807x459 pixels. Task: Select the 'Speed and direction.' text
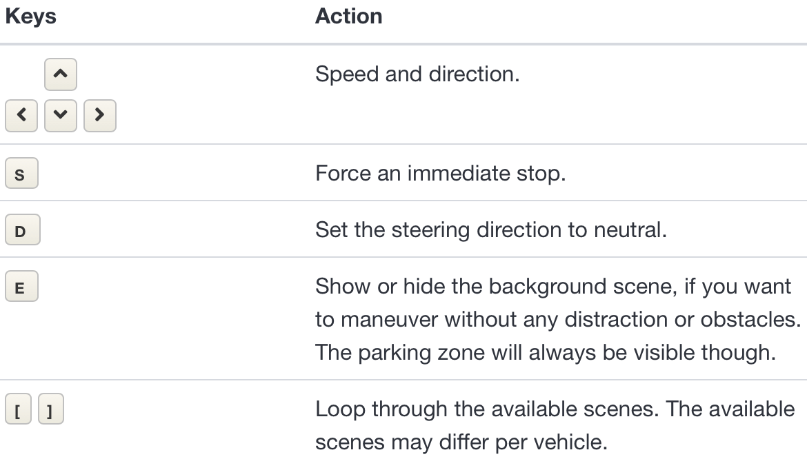(x=417, y=74)
